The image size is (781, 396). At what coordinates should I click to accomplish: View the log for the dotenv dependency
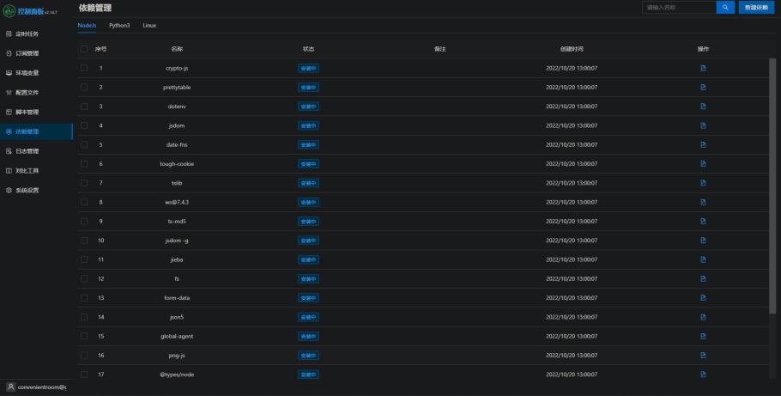pos(703,107)
